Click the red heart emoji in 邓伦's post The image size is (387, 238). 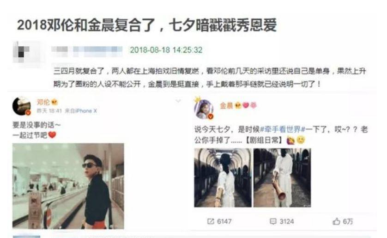[x=52, y=135]
